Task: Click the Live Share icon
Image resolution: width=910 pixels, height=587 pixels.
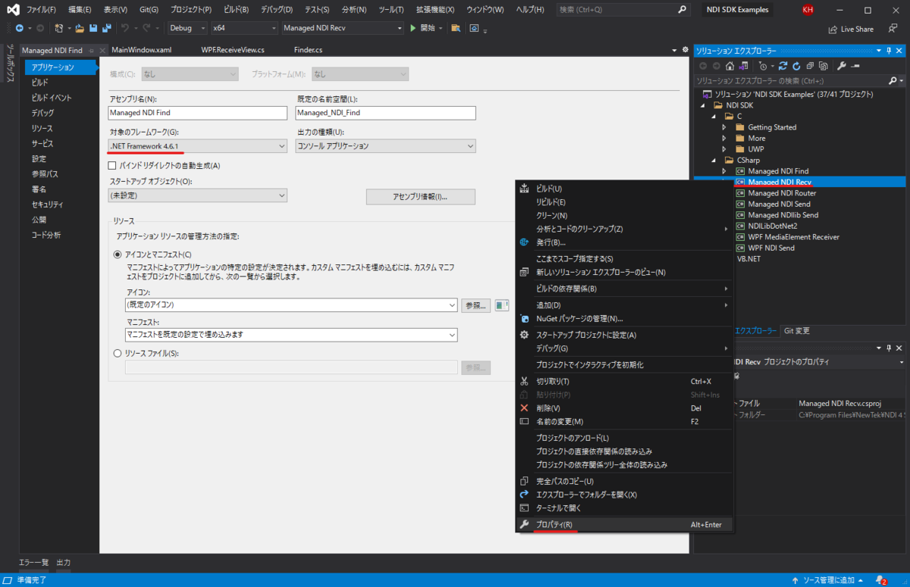Action: point(833,29)
